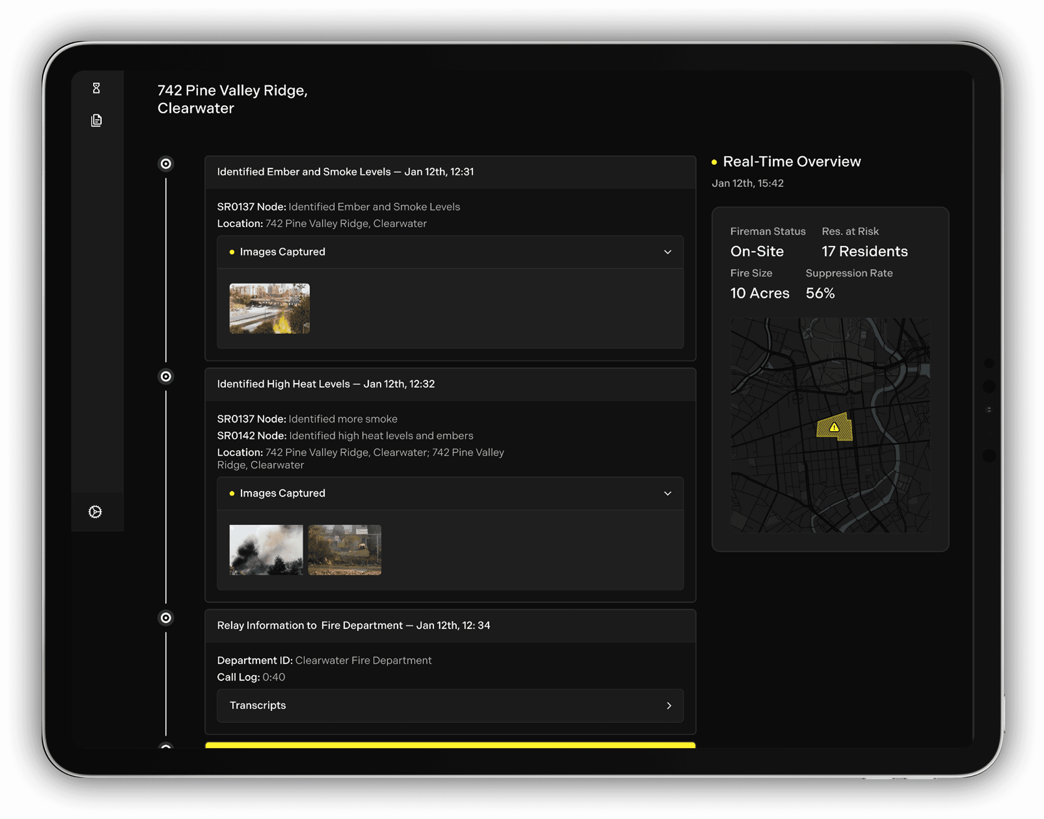Click the 17 Residents at risk value
1044x819 pixels.
(x=865, y=251)
